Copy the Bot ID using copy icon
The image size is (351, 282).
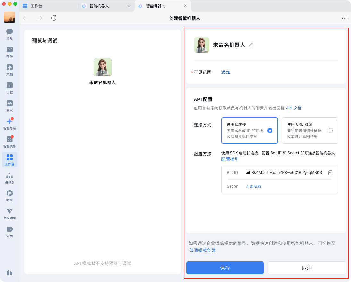(x=330, y=173)
